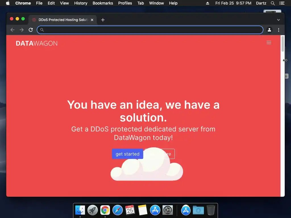Open the Window menu
Viewport: 291px width, 218px height.
157,3
